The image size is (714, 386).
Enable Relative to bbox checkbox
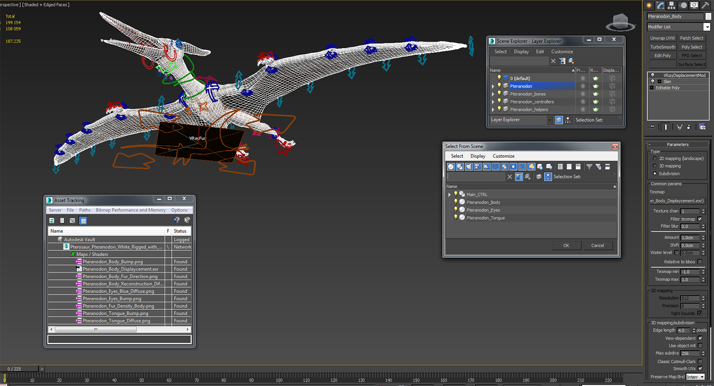[x=700, y=262]
